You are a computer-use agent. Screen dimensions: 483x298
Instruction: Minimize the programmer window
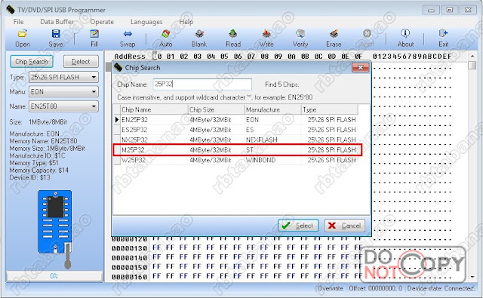tap(431, 10)
